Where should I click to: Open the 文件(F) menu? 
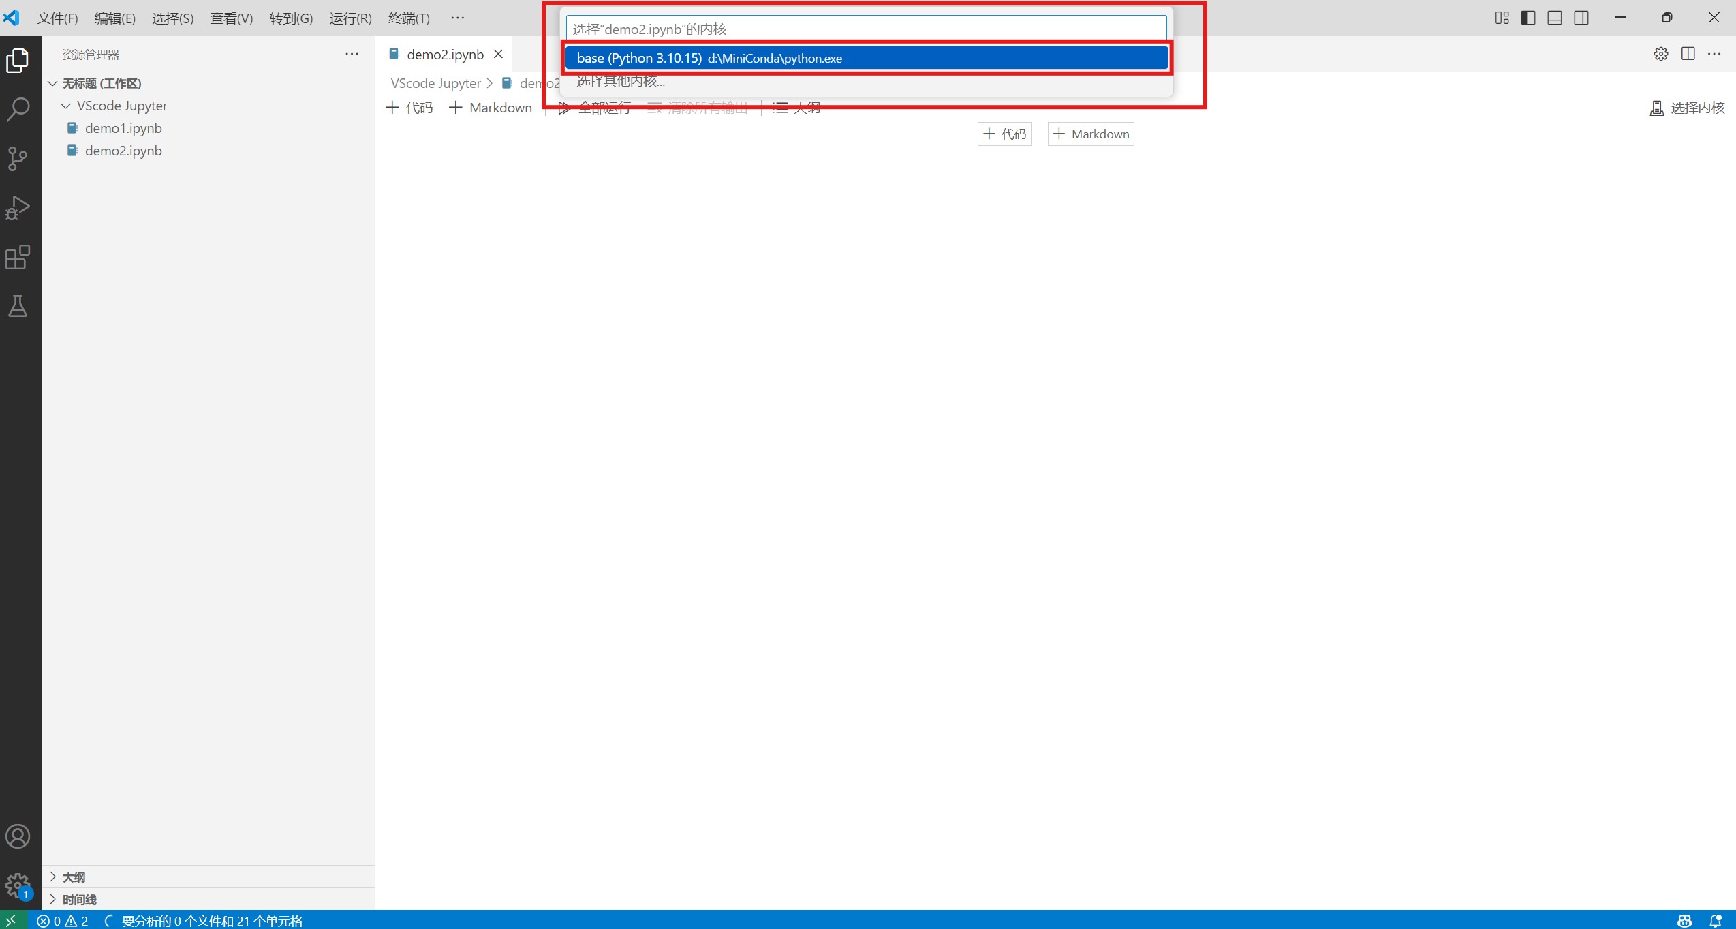pos(57,18)
